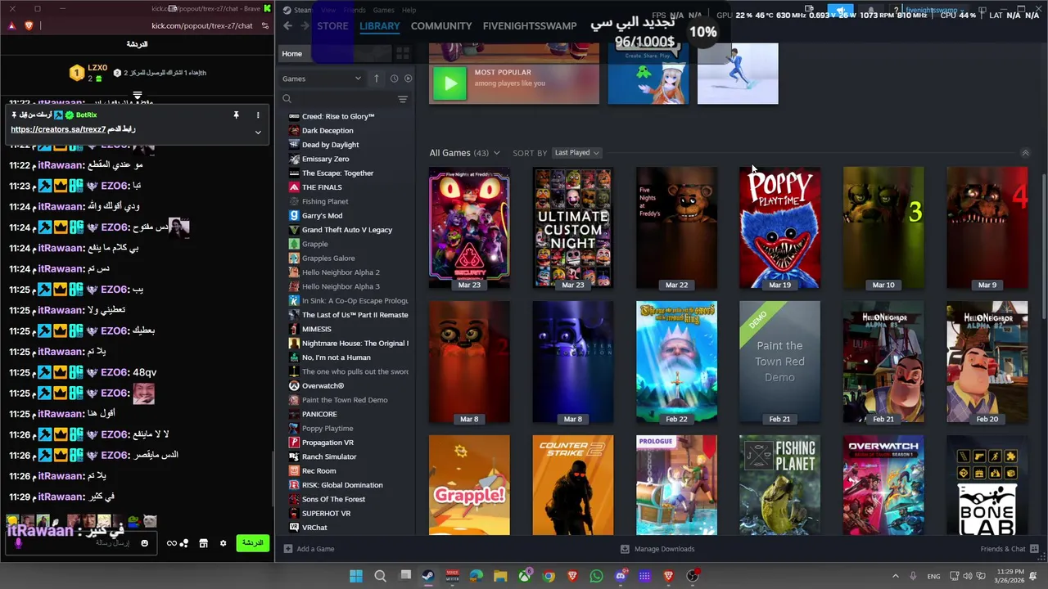Select Ultimate Custom Night game cover
This screenshot has height=589, width=1048.
pos(572,228)
